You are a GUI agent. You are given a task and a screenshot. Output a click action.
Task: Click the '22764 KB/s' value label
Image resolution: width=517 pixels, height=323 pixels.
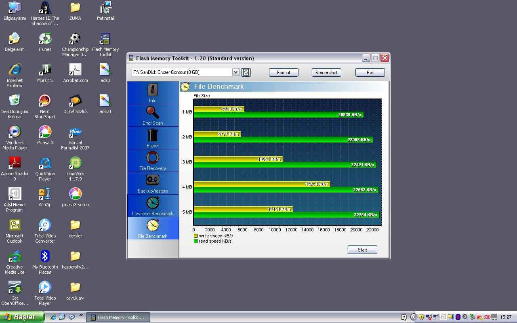click(x=365, y=215)
